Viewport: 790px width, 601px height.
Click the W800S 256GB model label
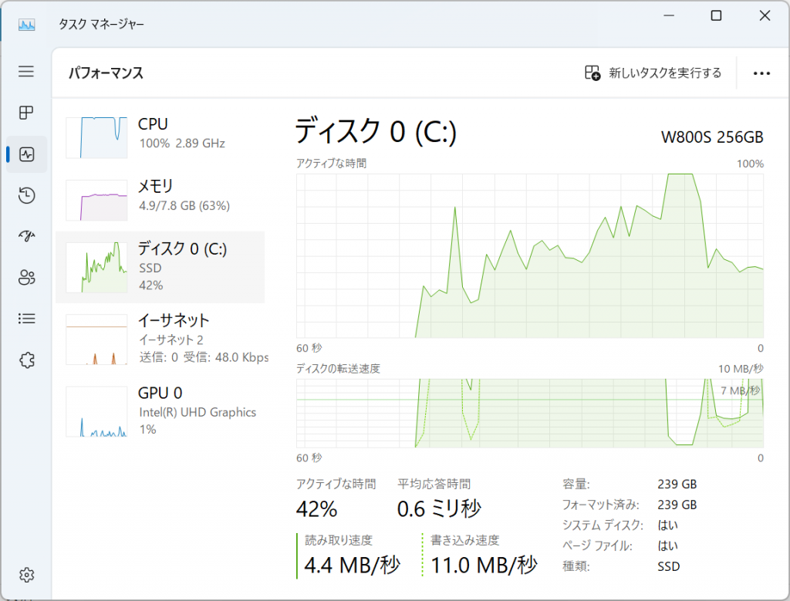[712, 137]
